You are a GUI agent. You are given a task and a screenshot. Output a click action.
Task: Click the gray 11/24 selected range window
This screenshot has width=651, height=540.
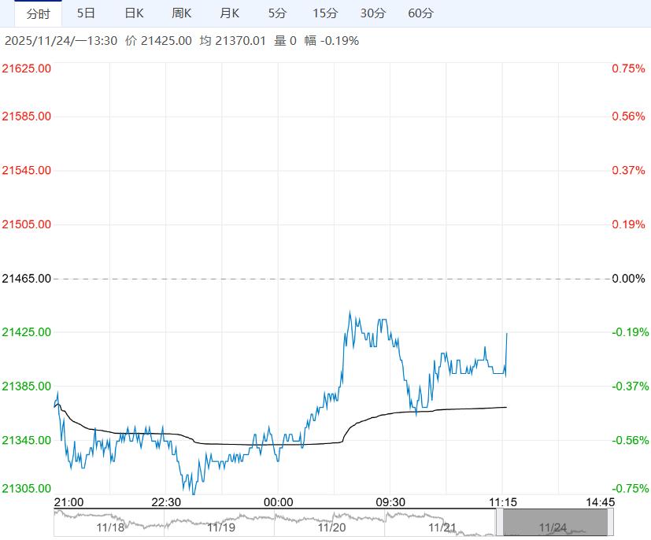click(555, 522)
